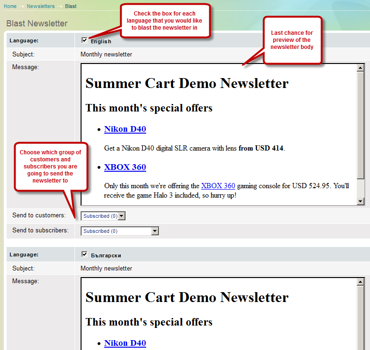Open XBOX 360 heading link in preview
This screenshot has height=350, width=370.
[x=125, y=167]
